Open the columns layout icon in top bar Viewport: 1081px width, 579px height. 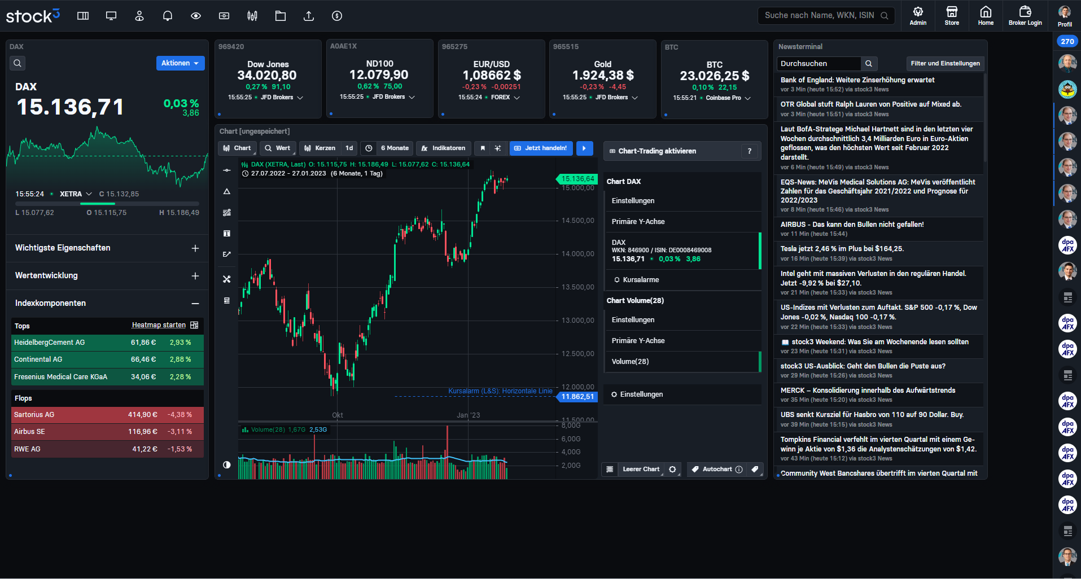point(83,16)
